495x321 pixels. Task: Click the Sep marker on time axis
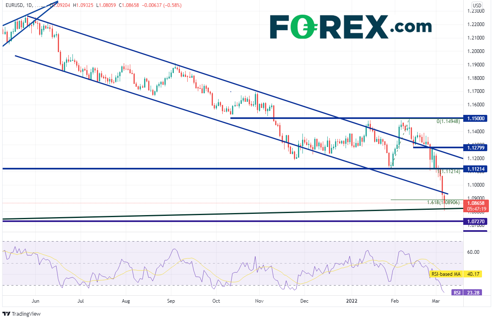click(171, 301)
